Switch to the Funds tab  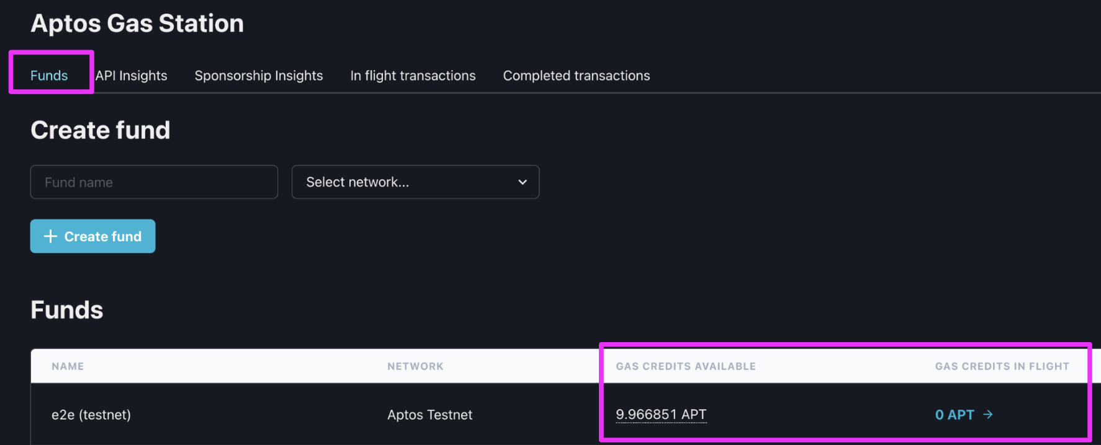click(x=49, y=76)
